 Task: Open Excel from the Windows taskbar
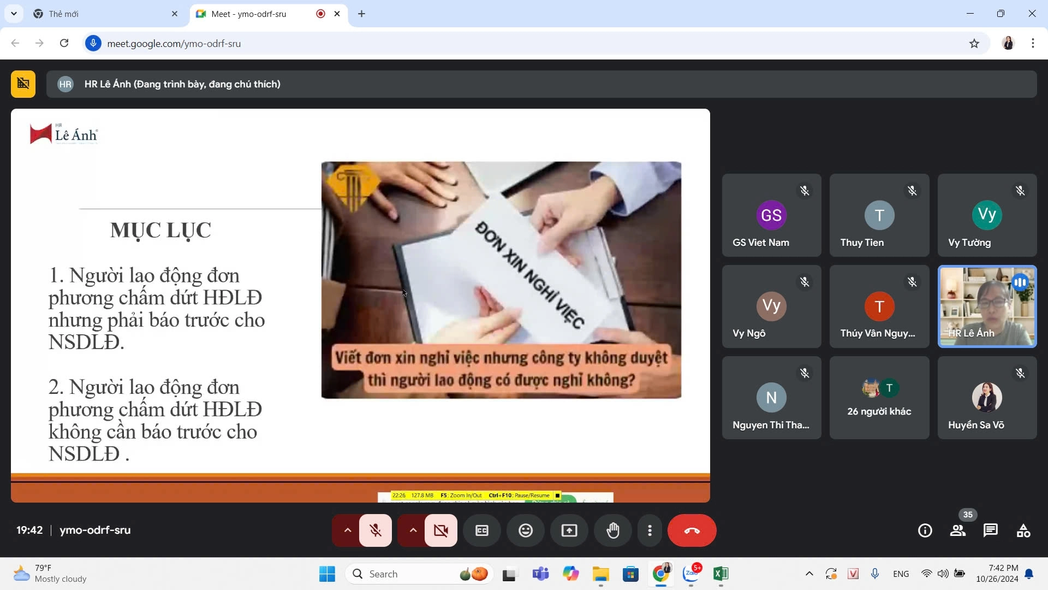pyautogui.click(x=720, y=574)
